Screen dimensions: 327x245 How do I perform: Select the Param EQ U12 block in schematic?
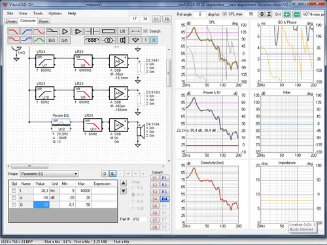(61, 125)
